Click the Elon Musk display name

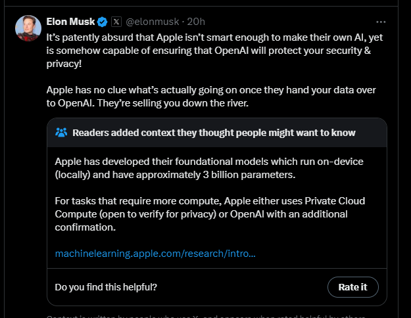[x=70, y=22]
